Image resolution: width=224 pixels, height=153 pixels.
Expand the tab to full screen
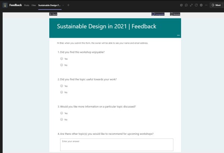coord(191,5)
